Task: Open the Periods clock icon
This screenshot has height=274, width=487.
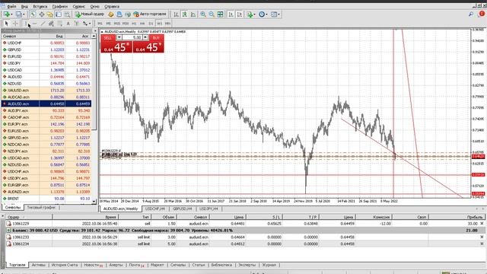Action: coord(262,14)
